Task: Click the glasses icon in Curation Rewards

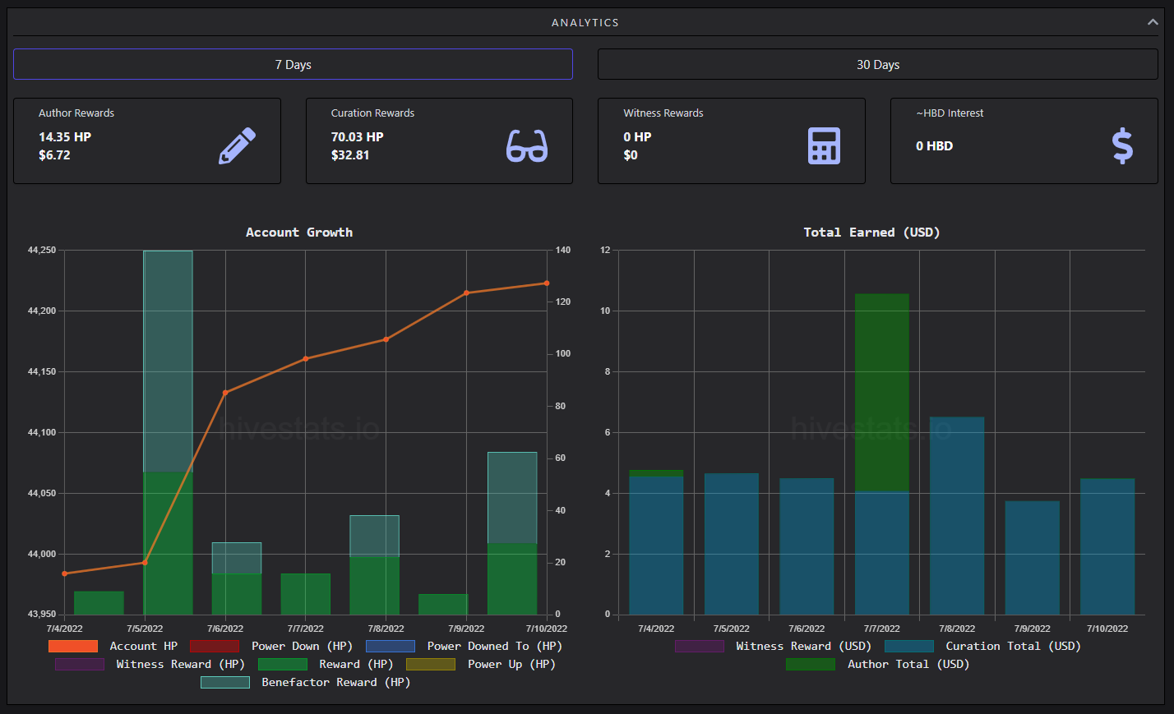Action: coord(527,146)
